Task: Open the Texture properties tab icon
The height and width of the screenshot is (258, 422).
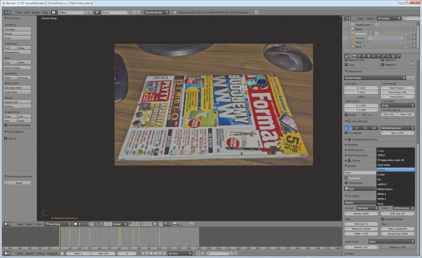Action: coord(393,56)
